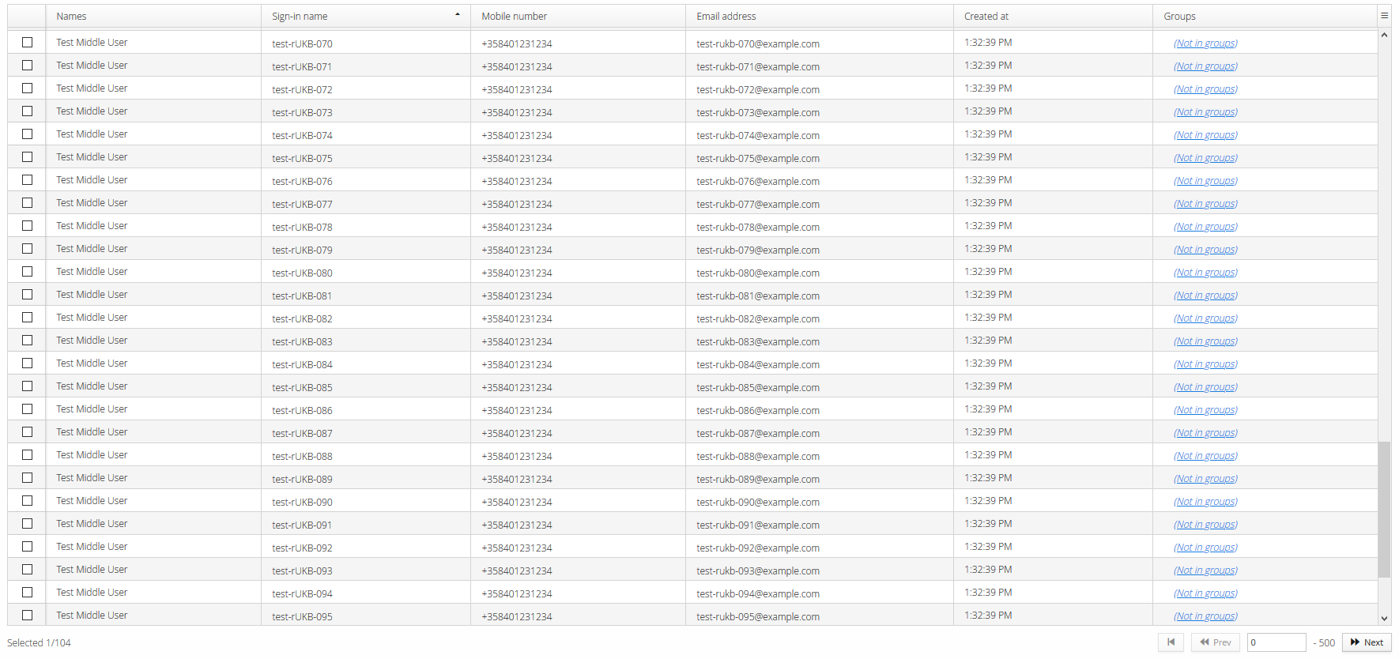Select checkbox for user test-rUKB-070
The width and height of the screenshot is (1399, 659).
pos(28,43)
